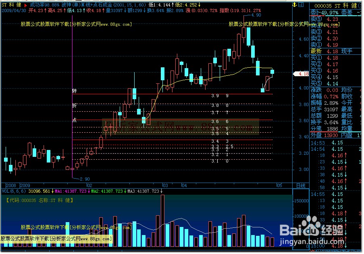Click the 02 month marker on time axis
Image resolution: width=364 pixels, height=254 pixels.
[89, 186]
